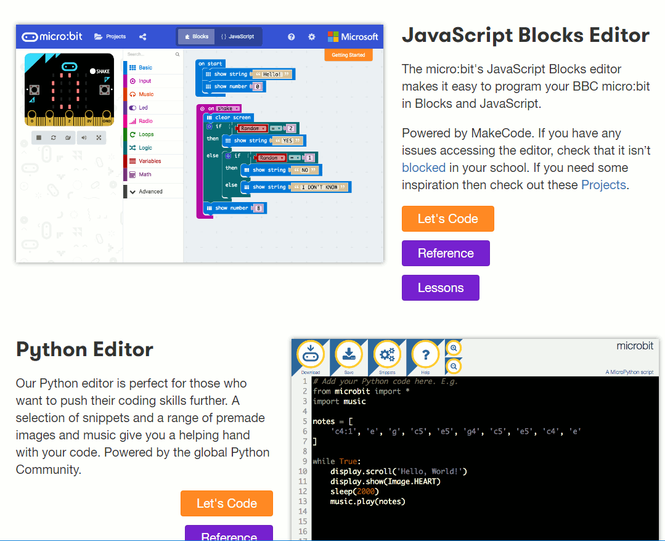Click the Hello! string value in show string block
665x541 pixels.
pyautogui.click(x=272, y=74)
